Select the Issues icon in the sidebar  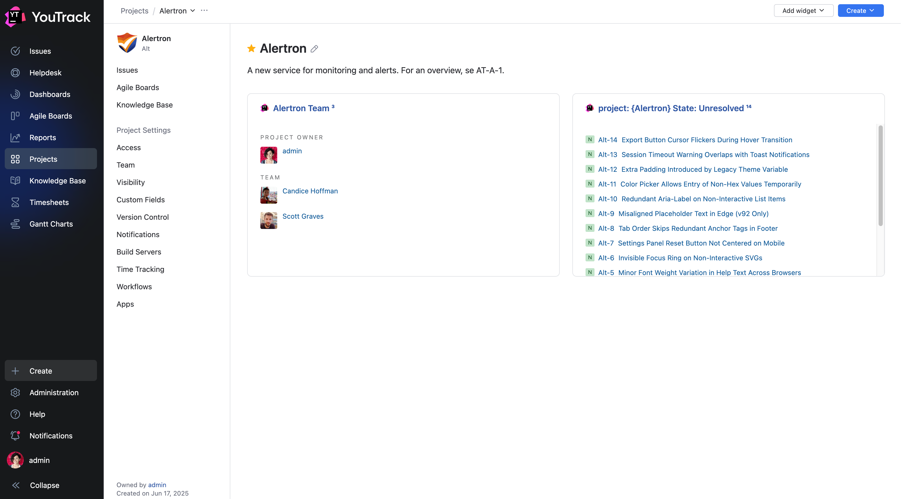16,51
